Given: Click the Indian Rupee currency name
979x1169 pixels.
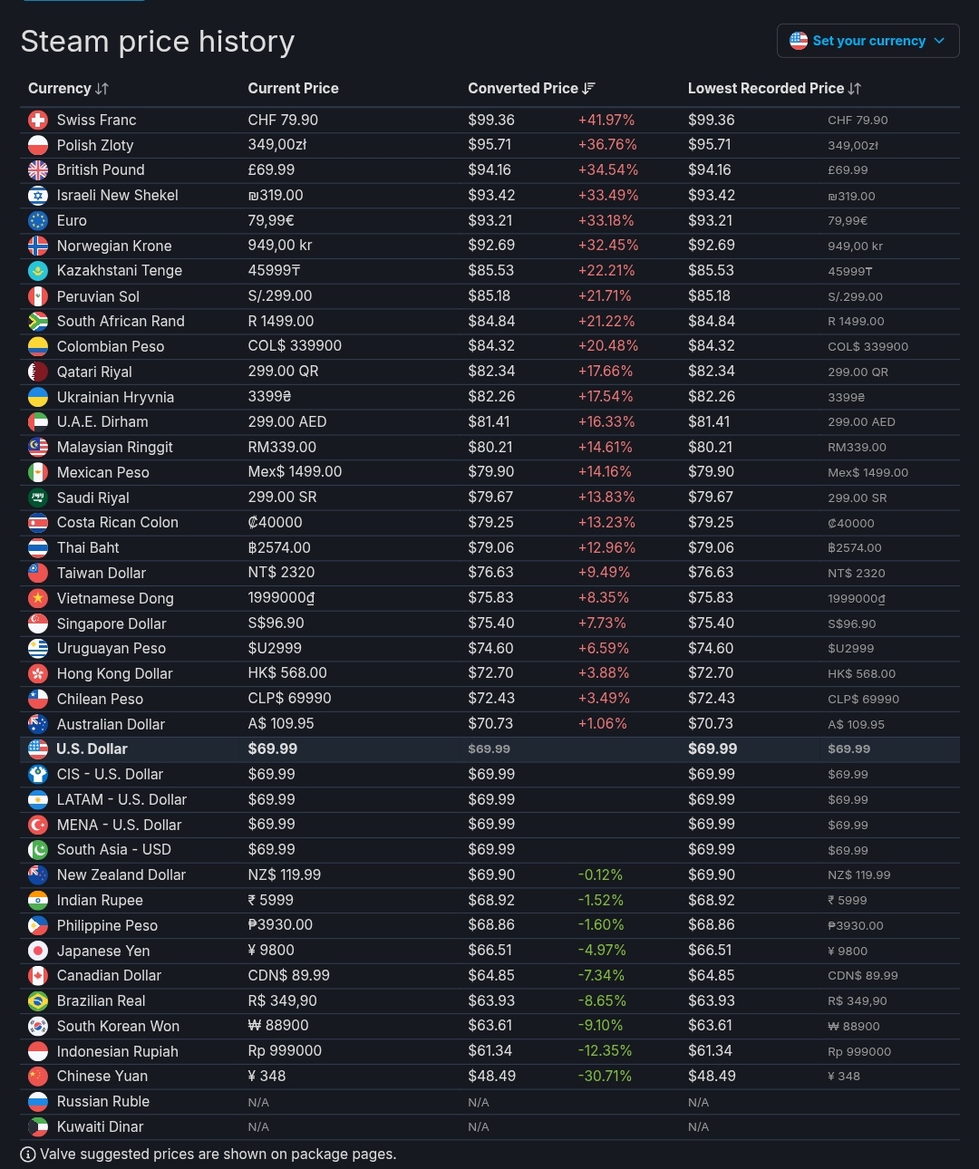Looking at the screenshot, I should [x=100, y=901].
